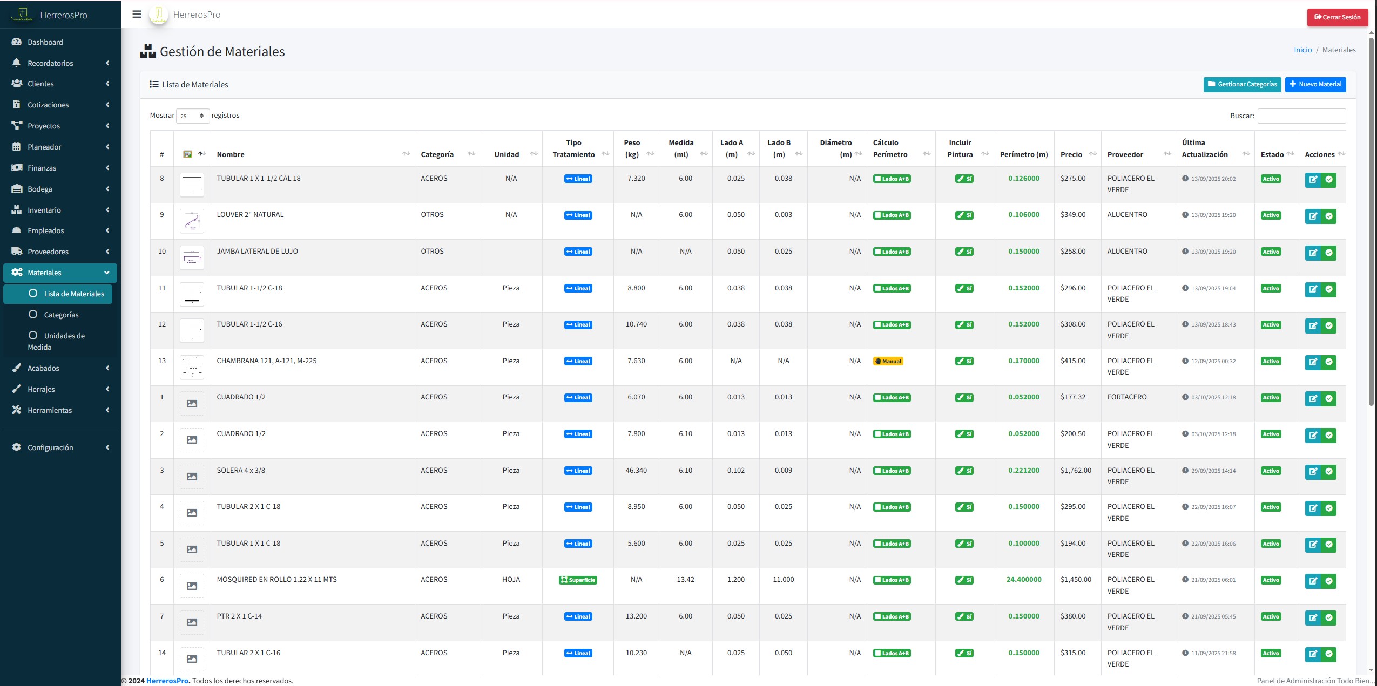Open Dashboard from the sidebar icon
The image size is (1377, 686).
coord(17,42)
